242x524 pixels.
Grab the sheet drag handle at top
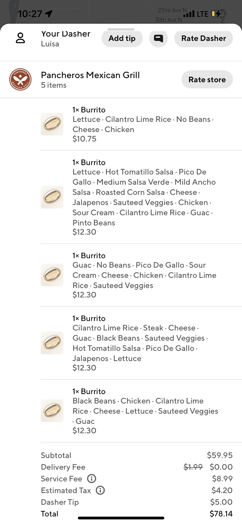tap(121, 29)
